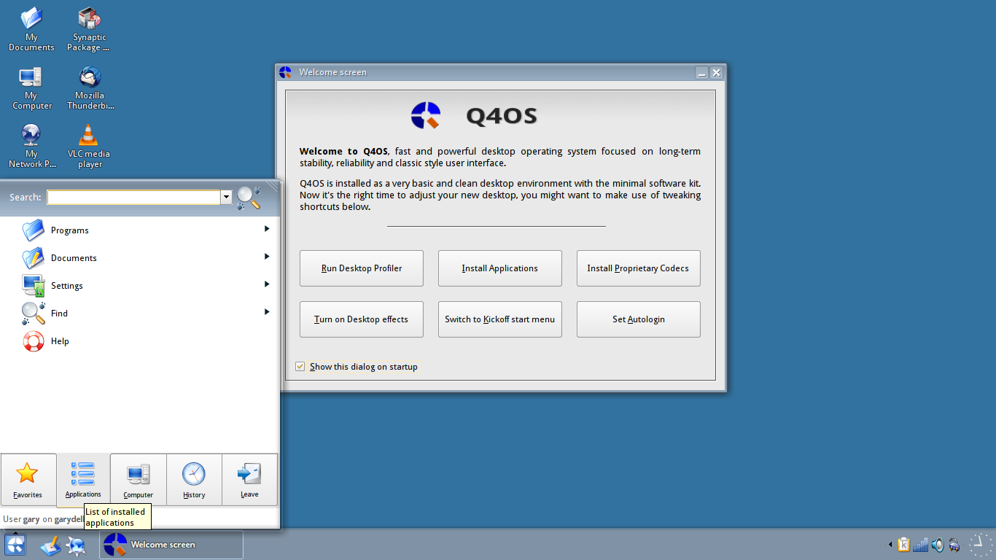This screenshot has height=560, width=996.
Task: Minimize the Welcome screen window
Action: 701,72
